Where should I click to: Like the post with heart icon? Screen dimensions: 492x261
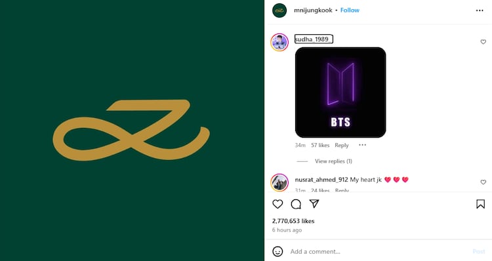click(x=277, y=204)
